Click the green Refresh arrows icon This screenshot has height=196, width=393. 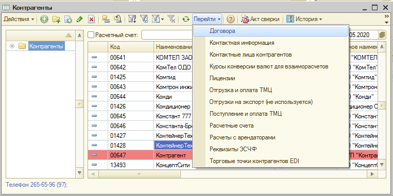coord(186,19)
